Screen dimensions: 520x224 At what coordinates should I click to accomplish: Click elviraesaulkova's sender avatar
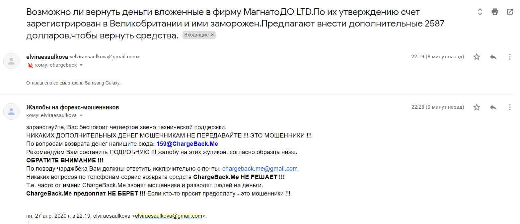11,61
